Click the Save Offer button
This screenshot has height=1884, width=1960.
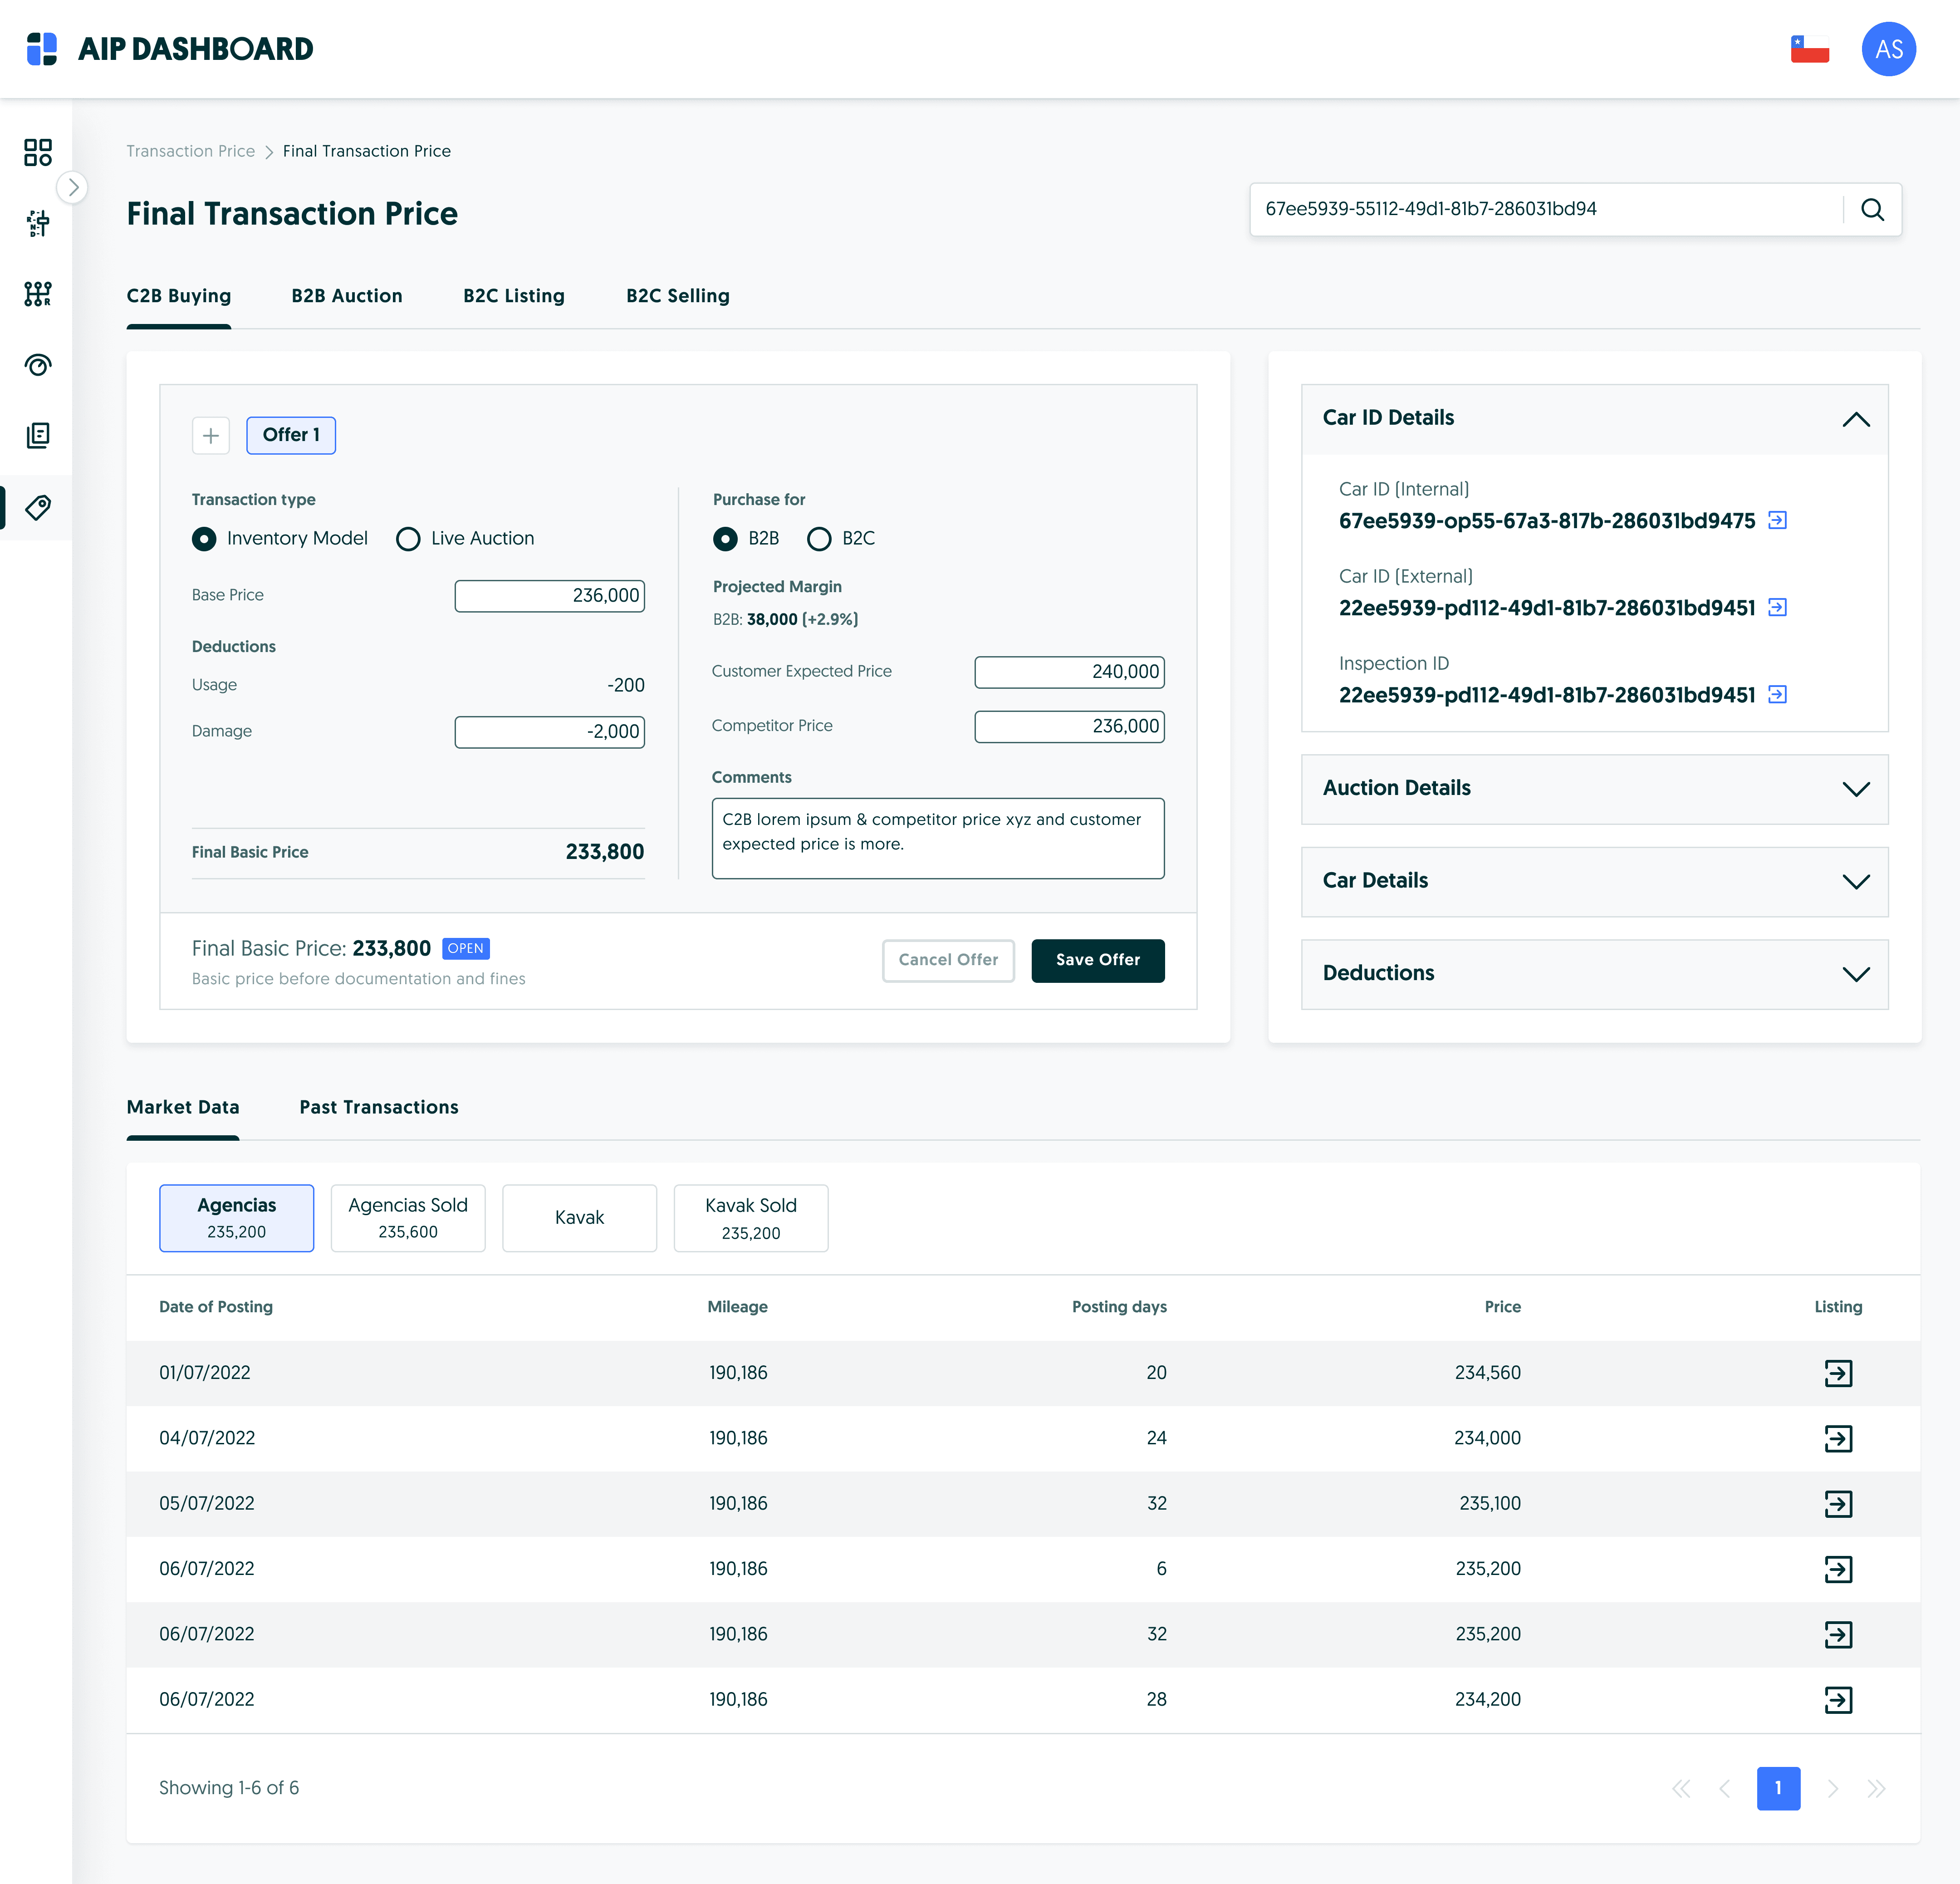(1097, 960)
